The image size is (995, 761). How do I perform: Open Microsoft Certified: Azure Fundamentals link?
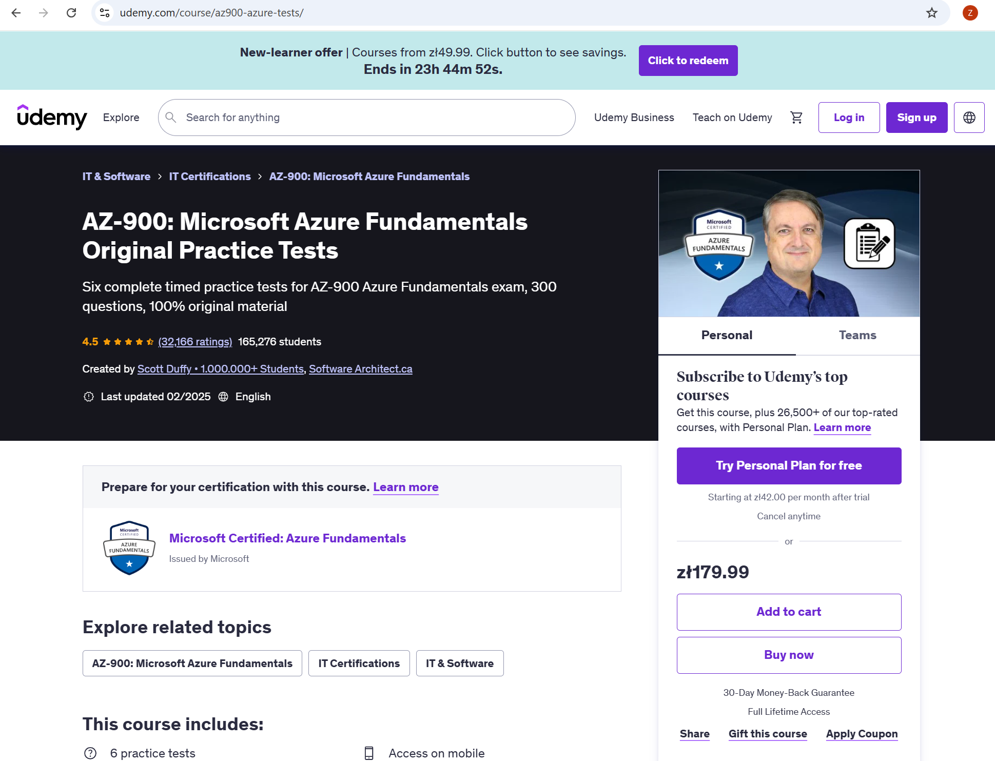pyautogui.click(x=287, y=538)
